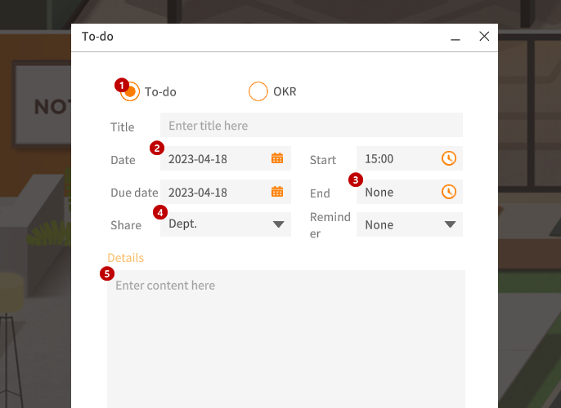Expand the Share Dept. dropdown

point(278,224)
